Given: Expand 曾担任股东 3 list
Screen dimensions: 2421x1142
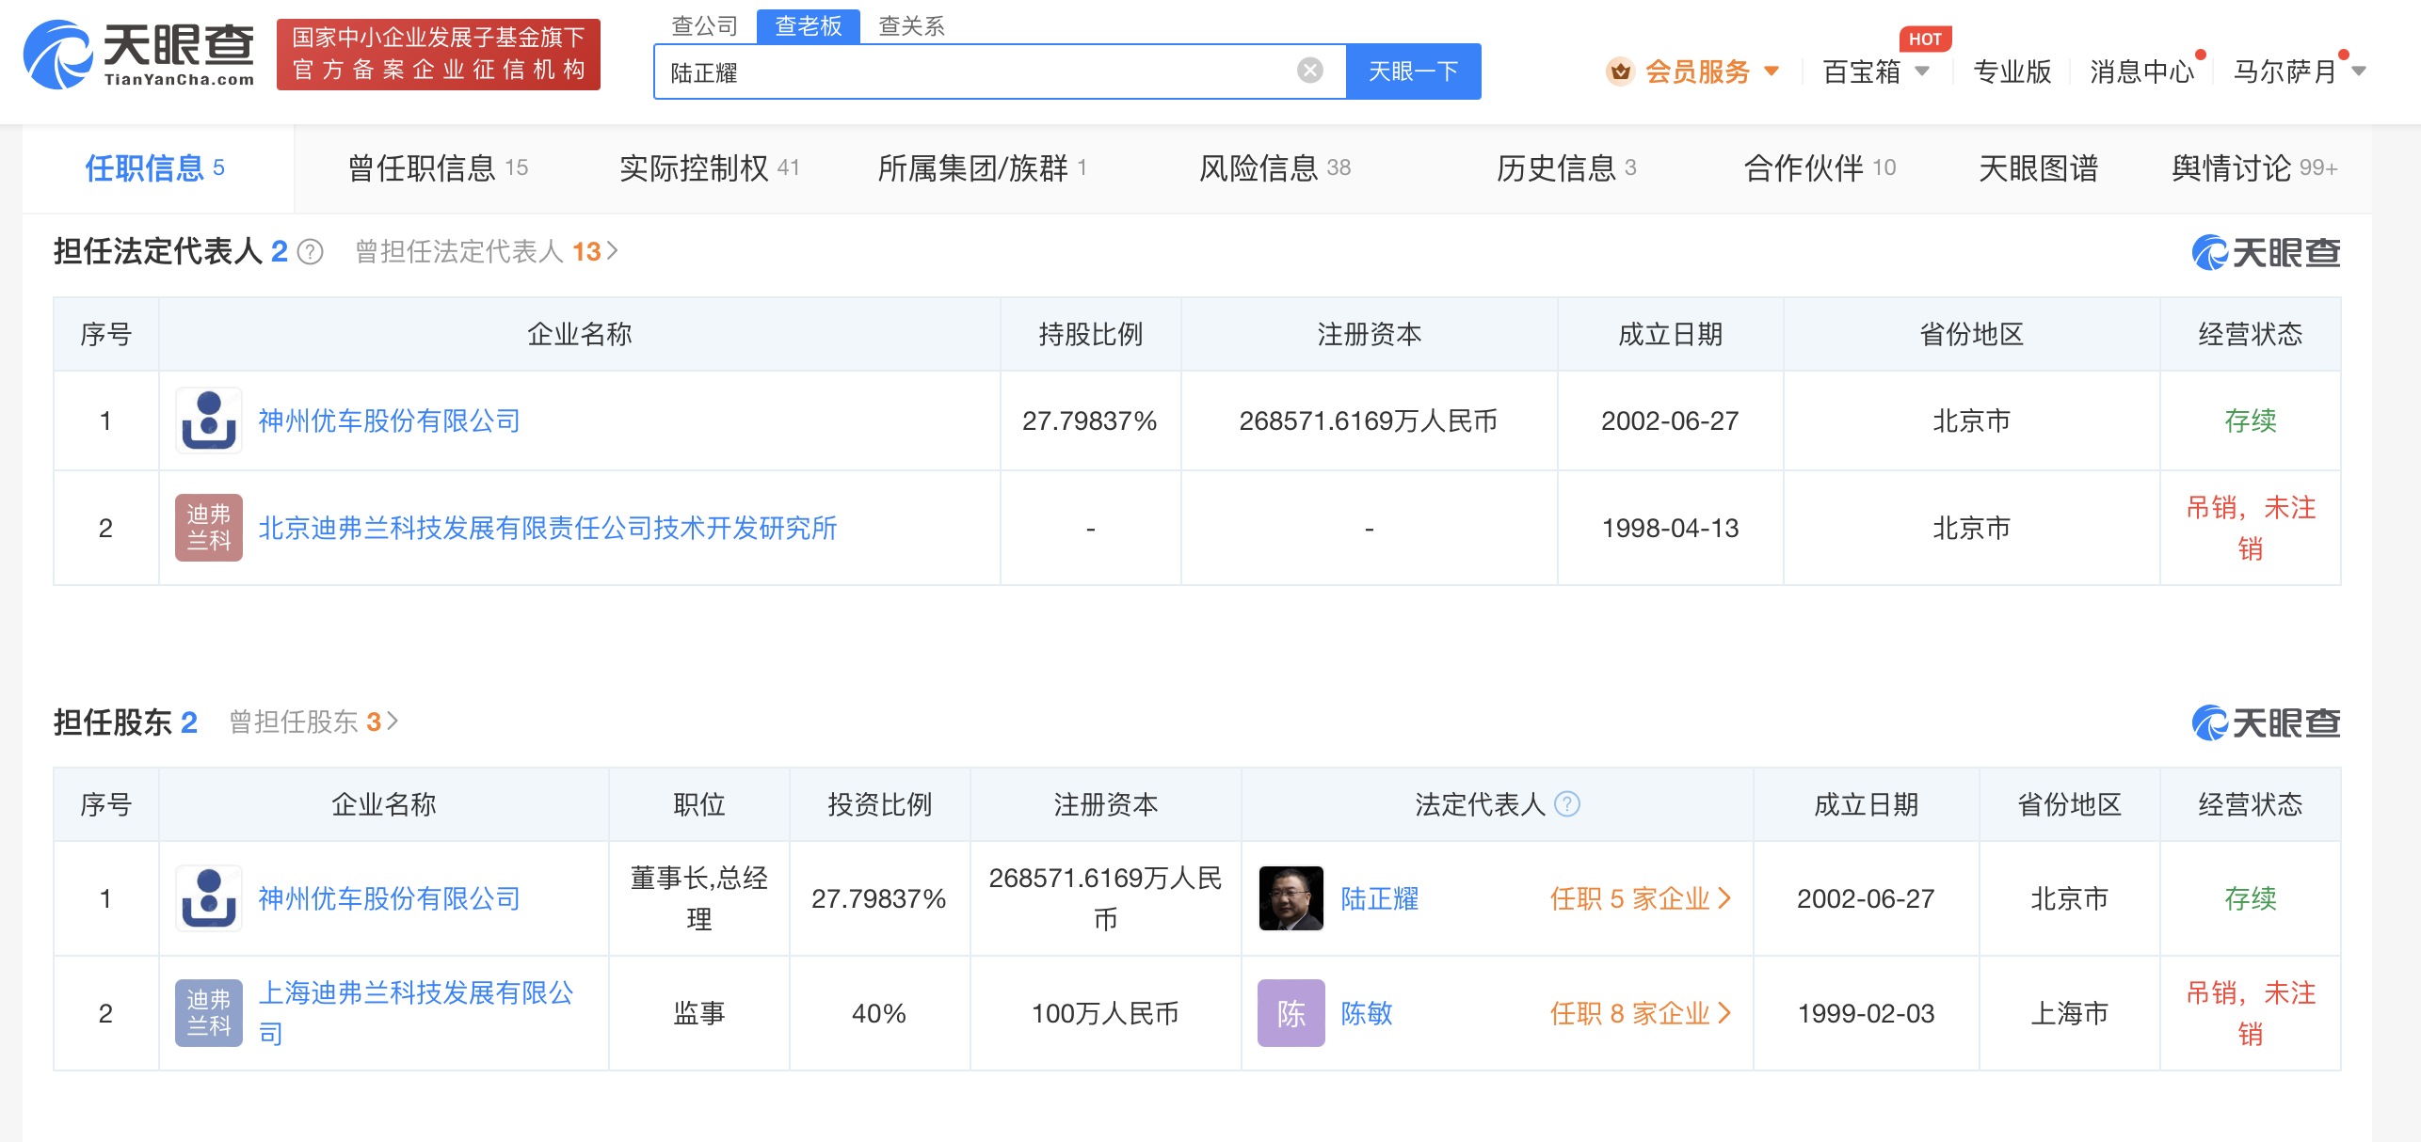Looking at the screenshot, I should [314, 722].
